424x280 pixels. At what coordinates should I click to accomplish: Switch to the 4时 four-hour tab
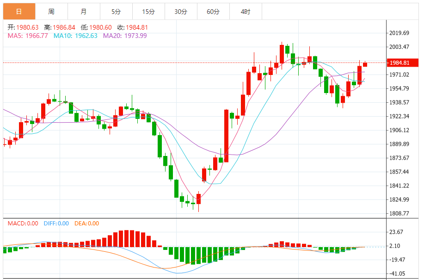[246, 12]
